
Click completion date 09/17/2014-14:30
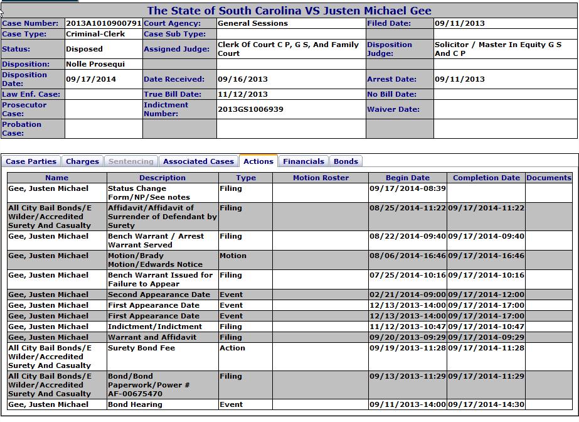point(486,404)
